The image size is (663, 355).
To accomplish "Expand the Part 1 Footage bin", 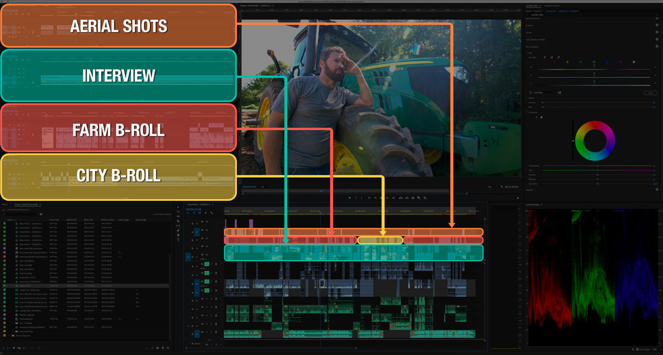I will 13,323.
